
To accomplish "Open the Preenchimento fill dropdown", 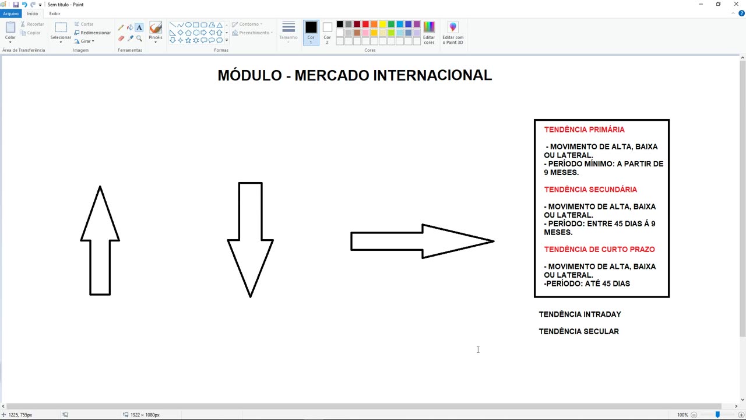I will click(x=251, y=33).
